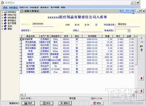Screen dimensions: 146x106
Task: Open the 账单类别 dropdown
Action: pos(129,31)
